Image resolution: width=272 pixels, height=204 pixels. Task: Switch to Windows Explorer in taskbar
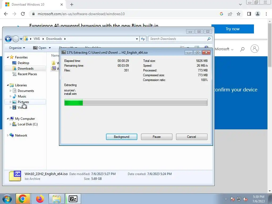coord(56,199)
